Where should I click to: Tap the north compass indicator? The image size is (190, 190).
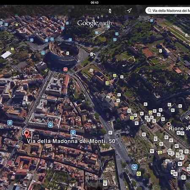[110, 11]
